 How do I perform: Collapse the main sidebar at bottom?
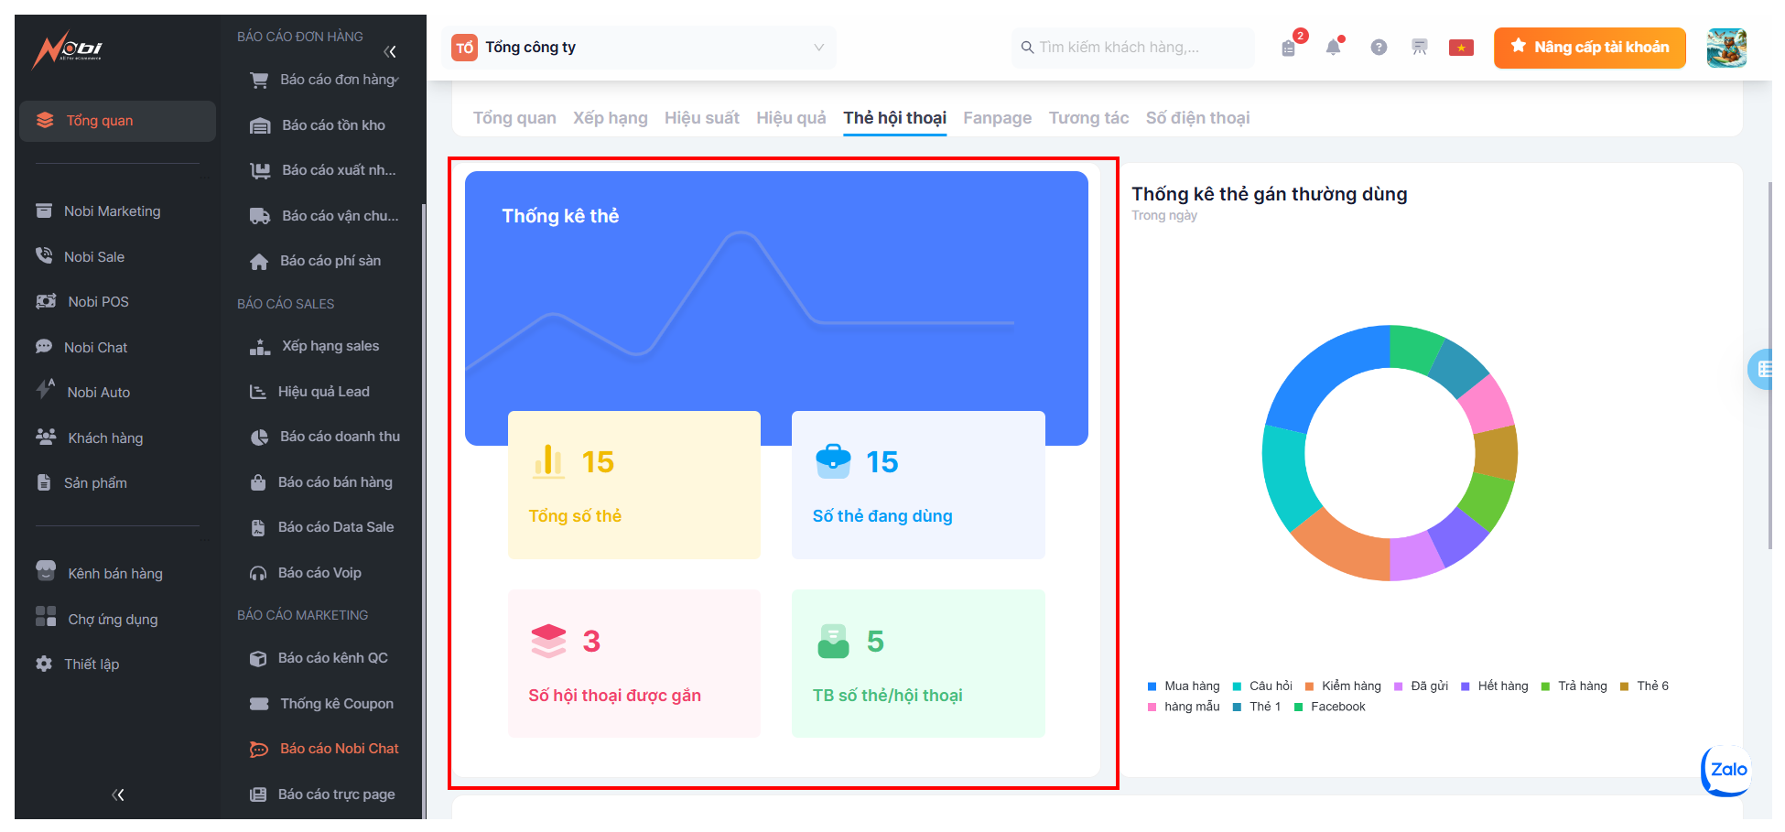[x=118, y=794]
